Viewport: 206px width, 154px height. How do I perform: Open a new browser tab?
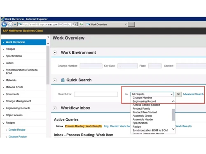coord(131,24)
